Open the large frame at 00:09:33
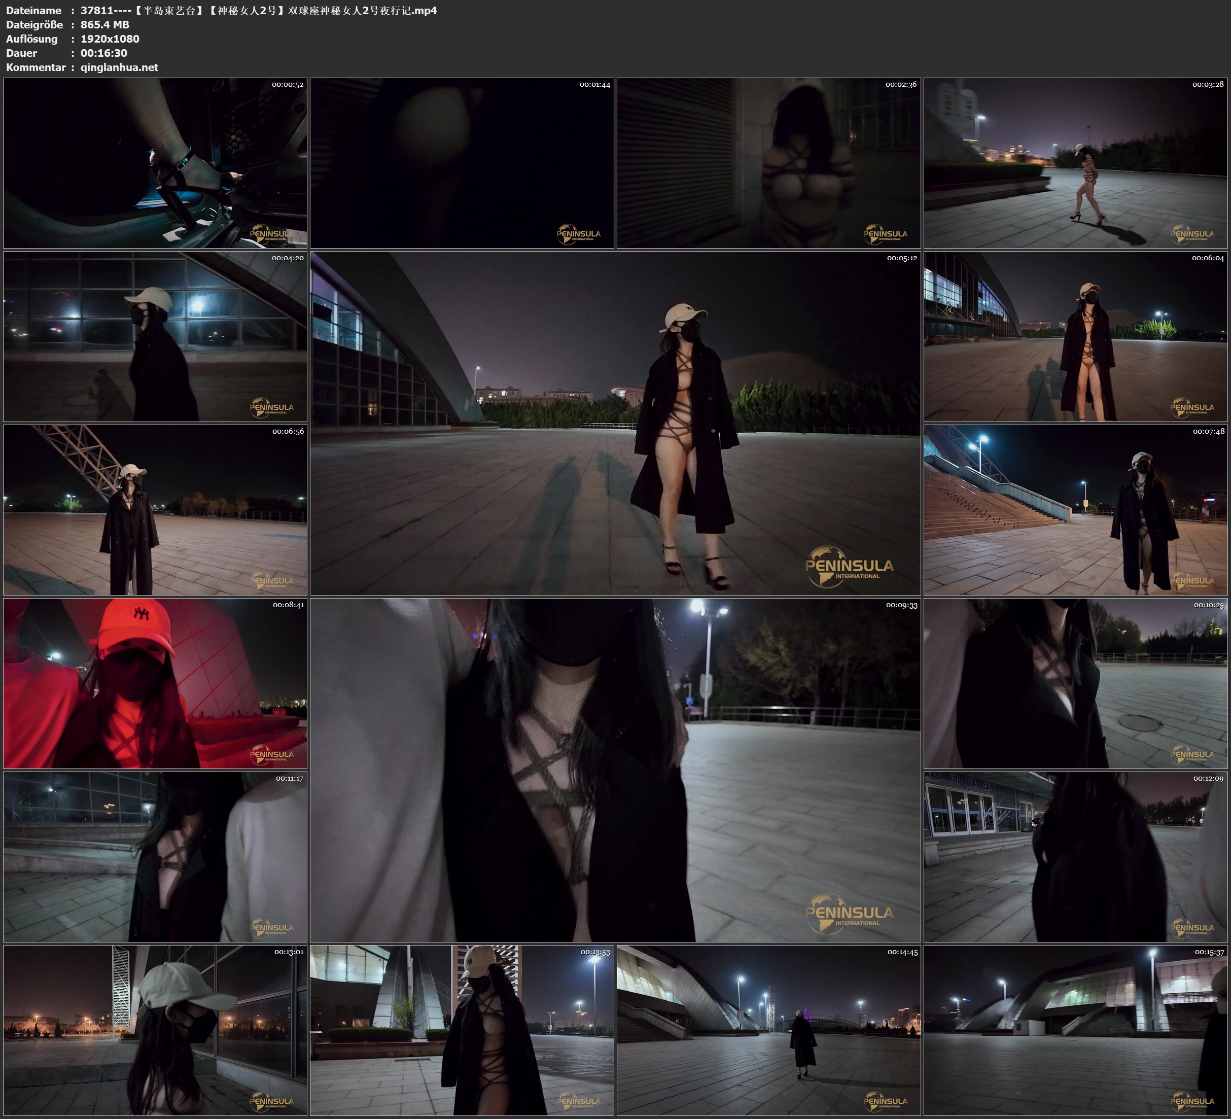This screenshot has width=1231, height=1119. [x=615, y=770]
